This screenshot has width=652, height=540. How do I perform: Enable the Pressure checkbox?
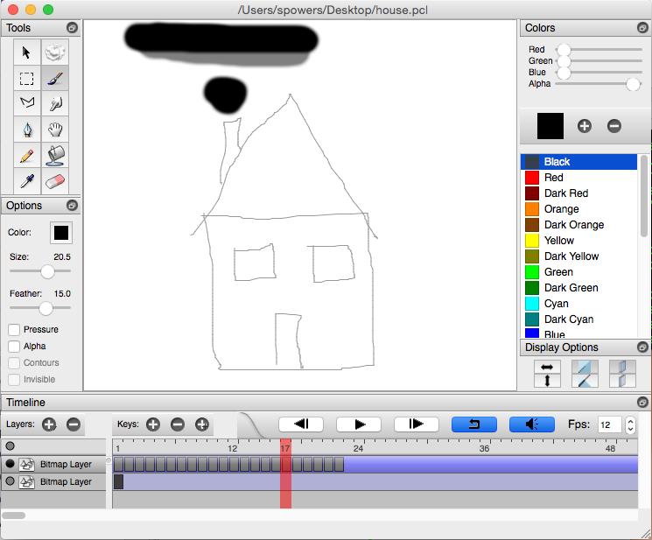(14, 330)
